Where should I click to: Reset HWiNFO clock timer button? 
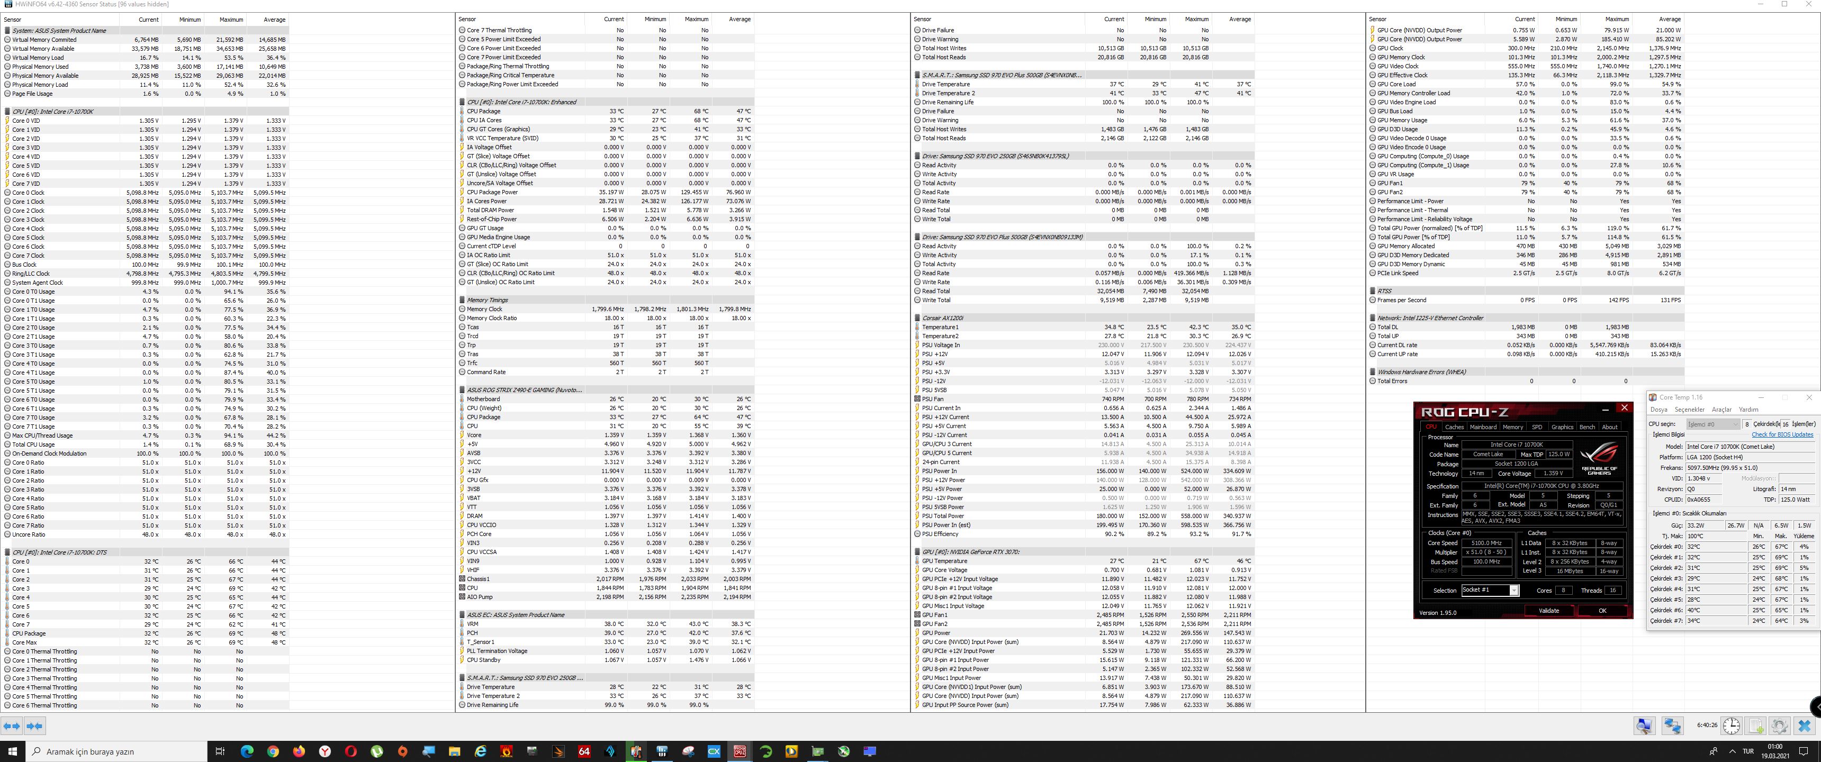[1731, 726]
